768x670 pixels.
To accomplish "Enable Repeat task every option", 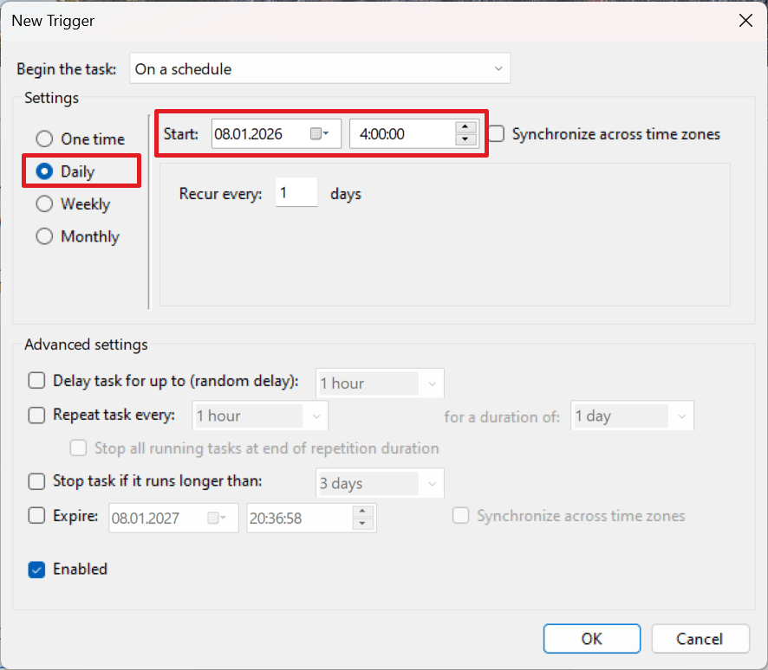I will point(37,415).
